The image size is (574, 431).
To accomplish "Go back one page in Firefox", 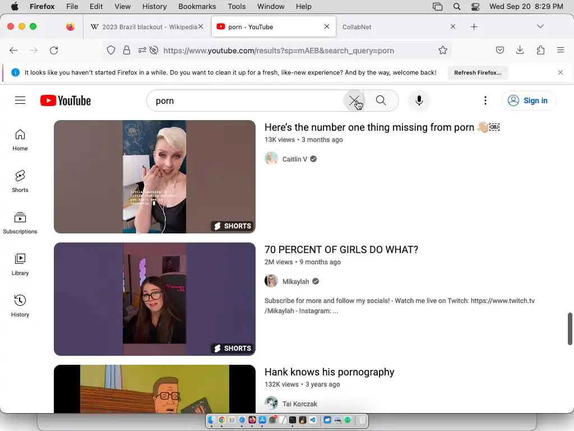I will [13, 50].
